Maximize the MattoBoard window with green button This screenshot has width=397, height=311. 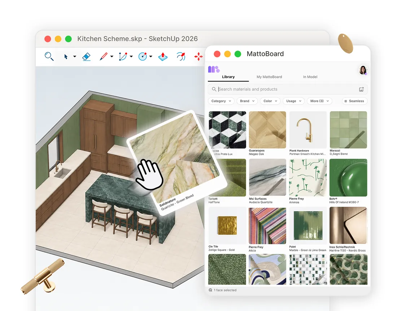(238, 54)
